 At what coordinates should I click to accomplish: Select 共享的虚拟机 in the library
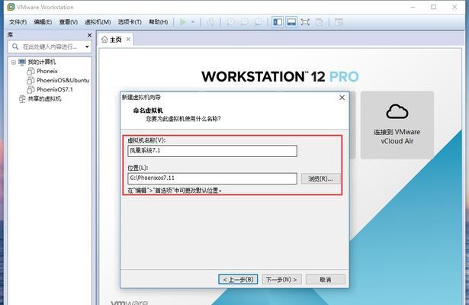point(44,98)
